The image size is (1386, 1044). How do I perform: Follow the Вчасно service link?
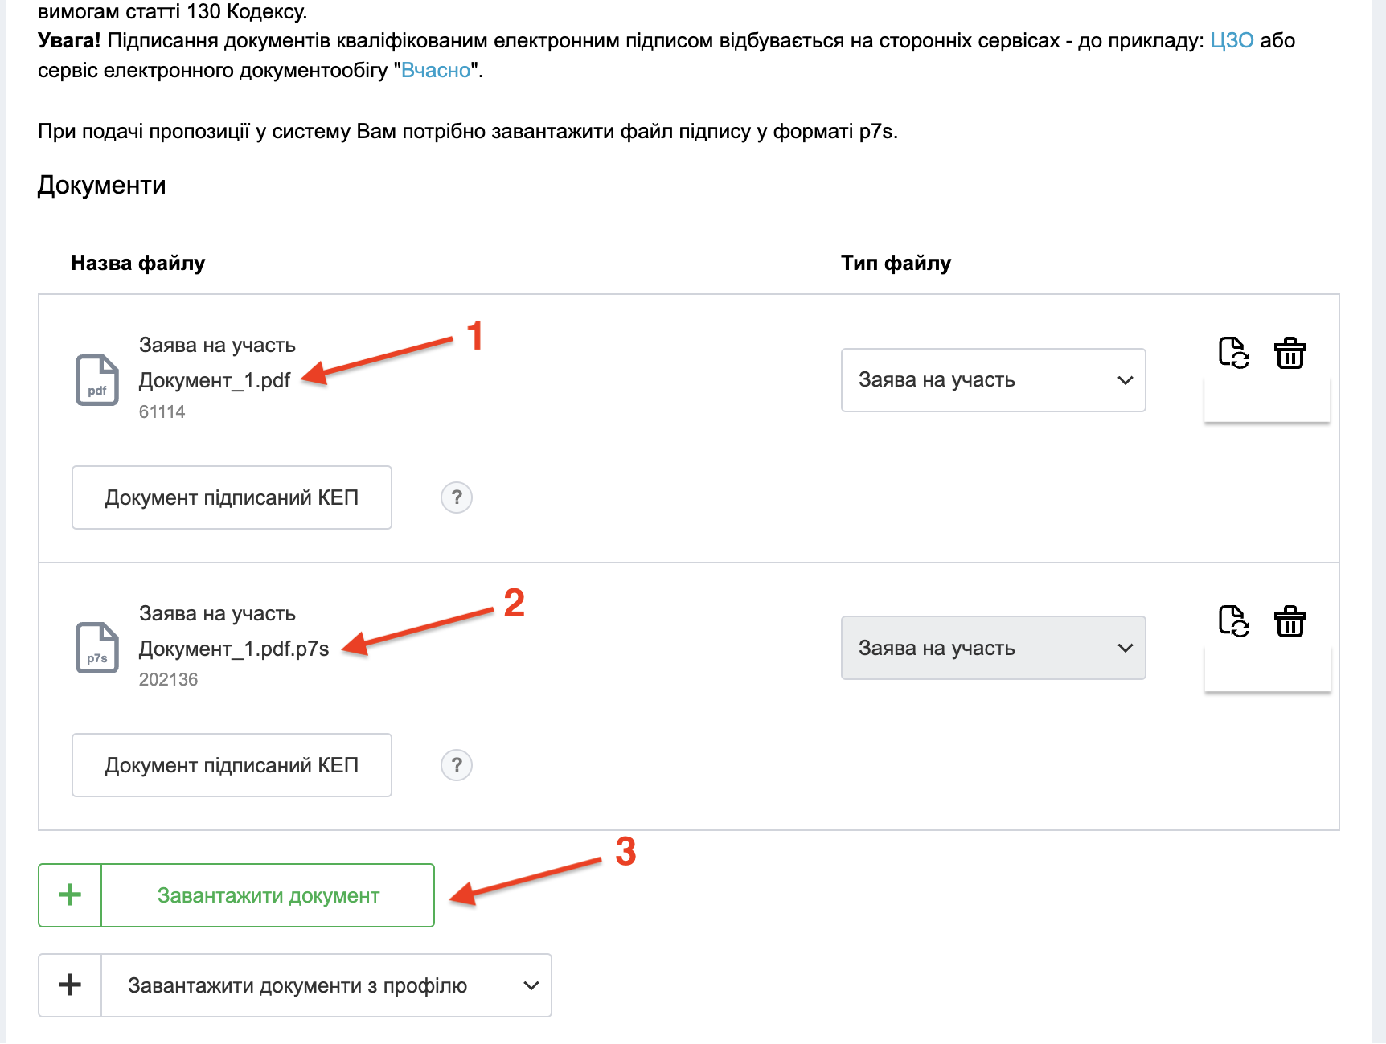point(435,71)
